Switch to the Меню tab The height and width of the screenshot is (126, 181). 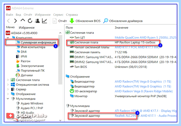pyautogui.click(x=10, y=27)
